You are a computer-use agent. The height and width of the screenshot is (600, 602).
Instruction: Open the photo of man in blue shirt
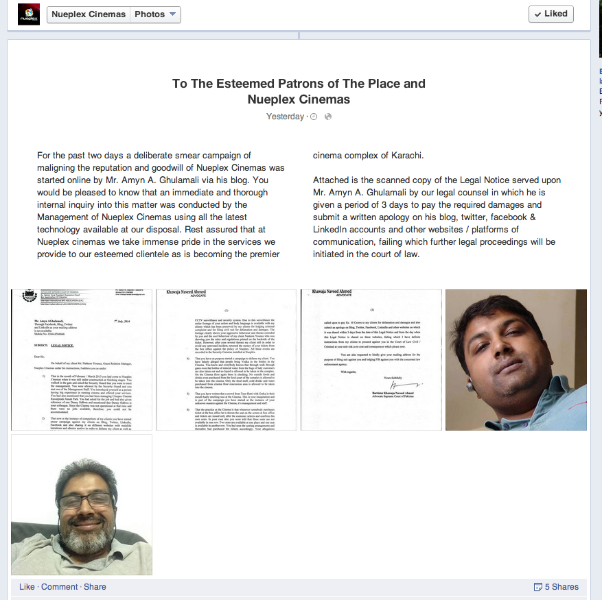pos(516,360)
